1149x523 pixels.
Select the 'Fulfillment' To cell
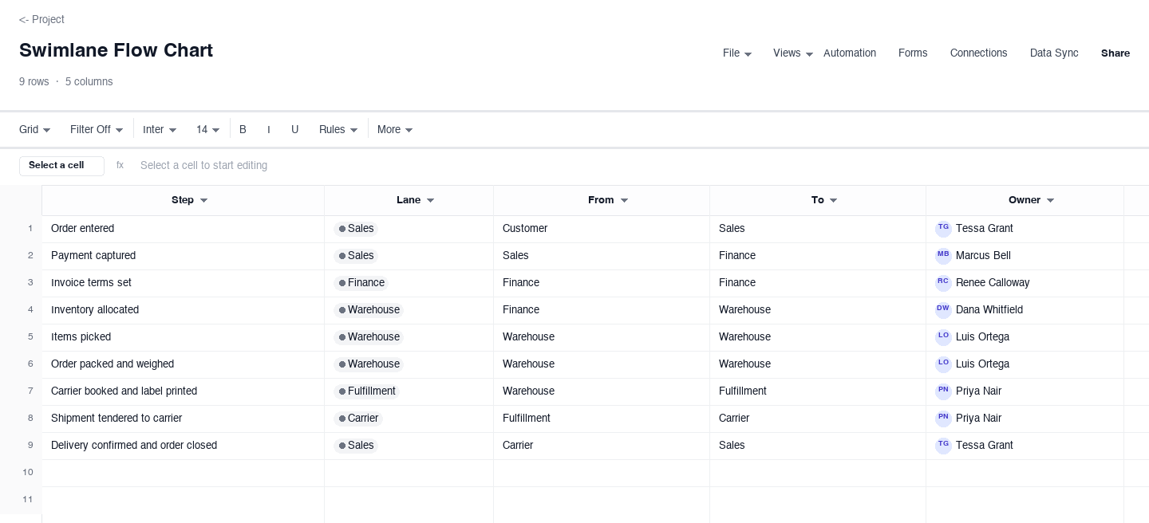click(818, 391)
